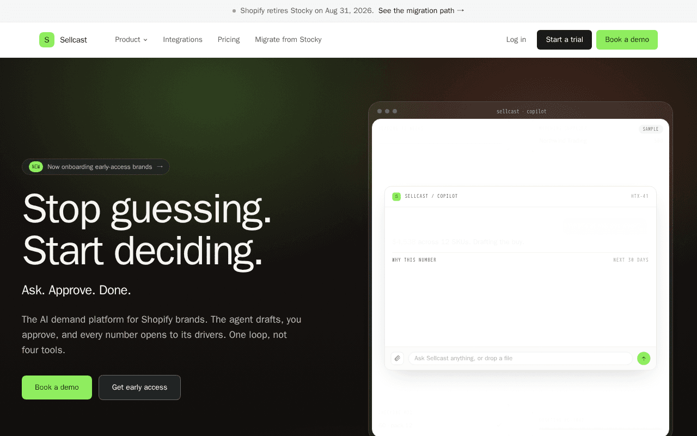Click the sellcast · copilot window title
This screenshot has height=436, width=697.
coord(522,111)
